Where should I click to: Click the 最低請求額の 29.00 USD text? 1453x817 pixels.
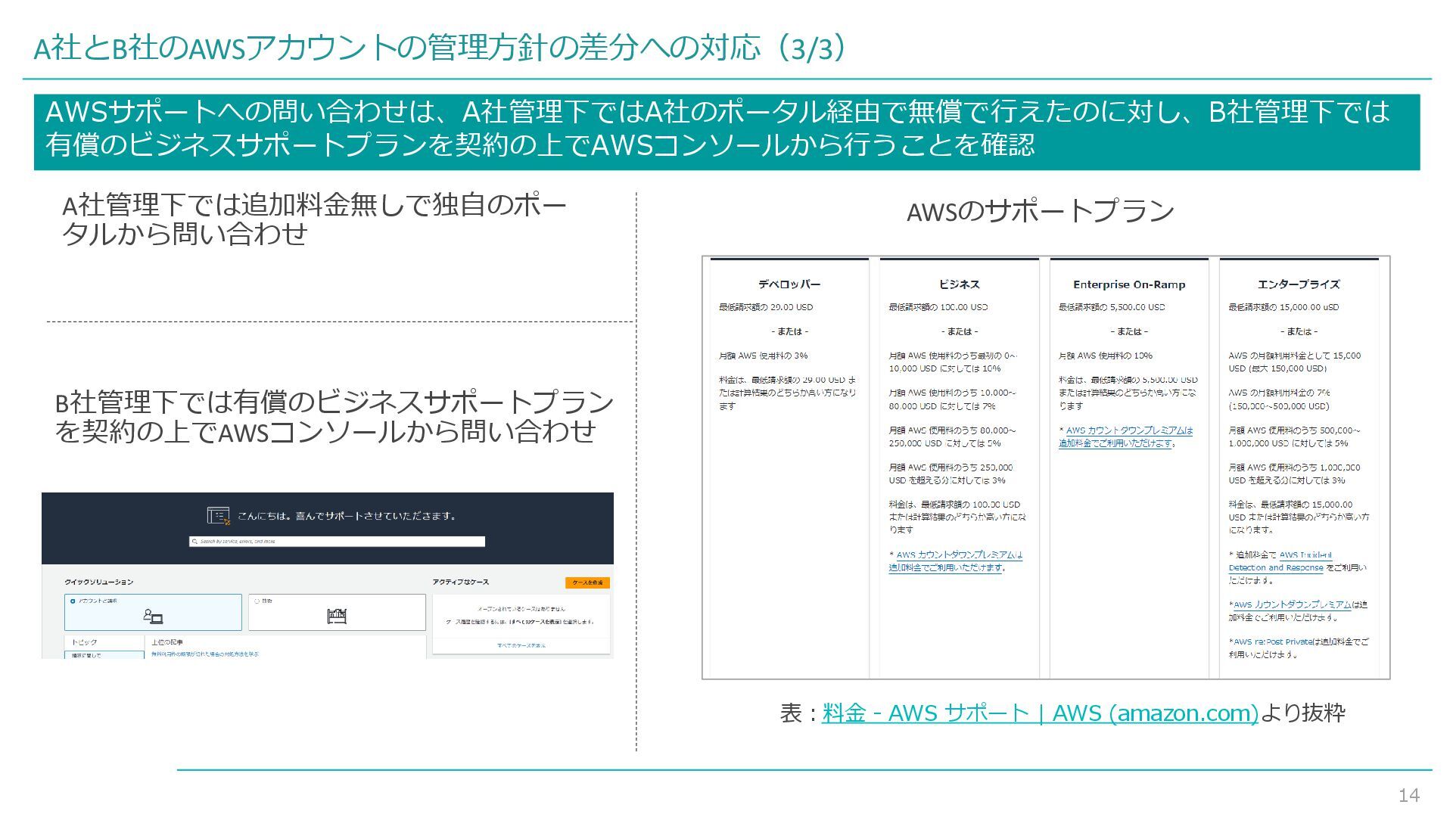[766, 307]
